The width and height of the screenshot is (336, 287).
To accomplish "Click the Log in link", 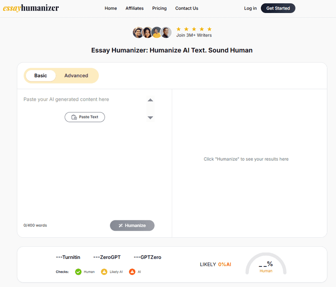I will [250, 8].
